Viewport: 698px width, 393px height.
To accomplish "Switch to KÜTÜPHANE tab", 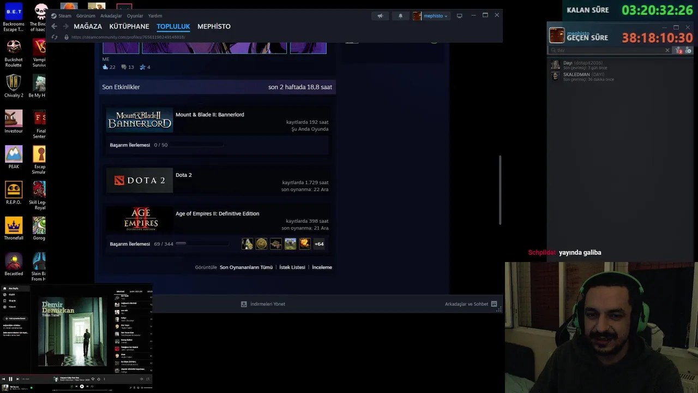I will pos(129,26).
